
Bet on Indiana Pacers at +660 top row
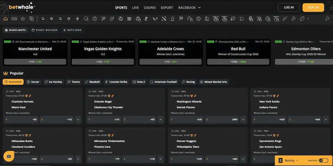coord(304,119)
